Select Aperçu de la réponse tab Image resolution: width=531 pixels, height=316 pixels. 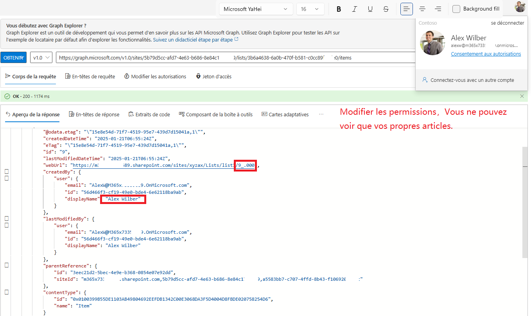[32, 115]
